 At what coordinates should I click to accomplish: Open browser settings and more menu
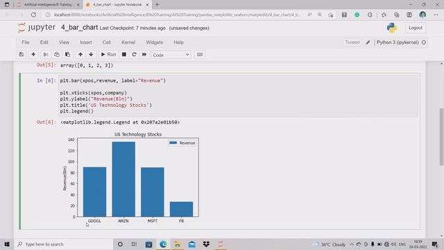click(436, 15)
